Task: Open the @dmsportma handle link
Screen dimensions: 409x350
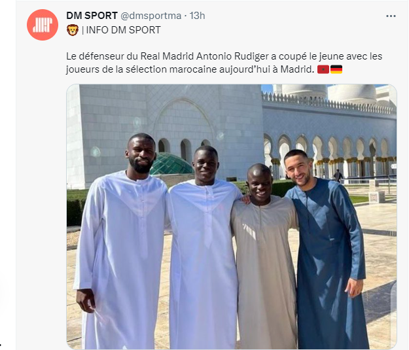Action: (x=151, y=16)
